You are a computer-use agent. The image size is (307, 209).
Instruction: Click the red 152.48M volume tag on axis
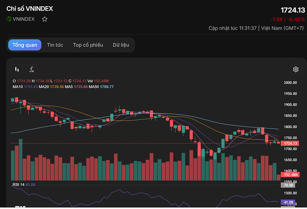pos(290,175)
